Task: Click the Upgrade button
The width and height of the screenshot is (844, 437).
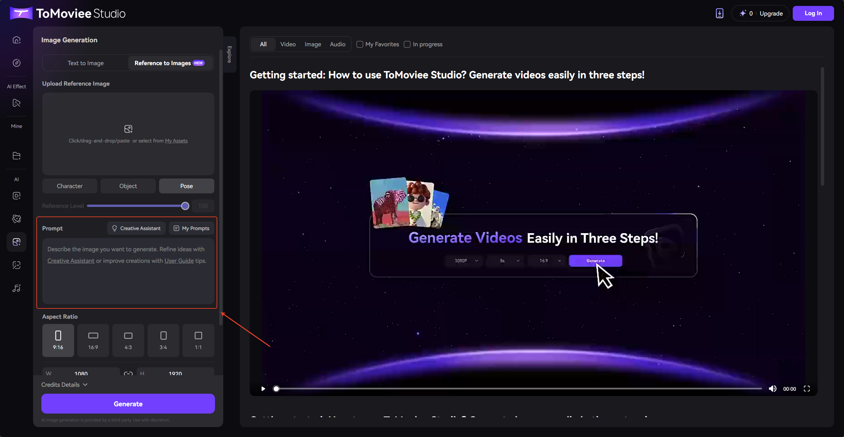Action: click(x=771, y=14)
